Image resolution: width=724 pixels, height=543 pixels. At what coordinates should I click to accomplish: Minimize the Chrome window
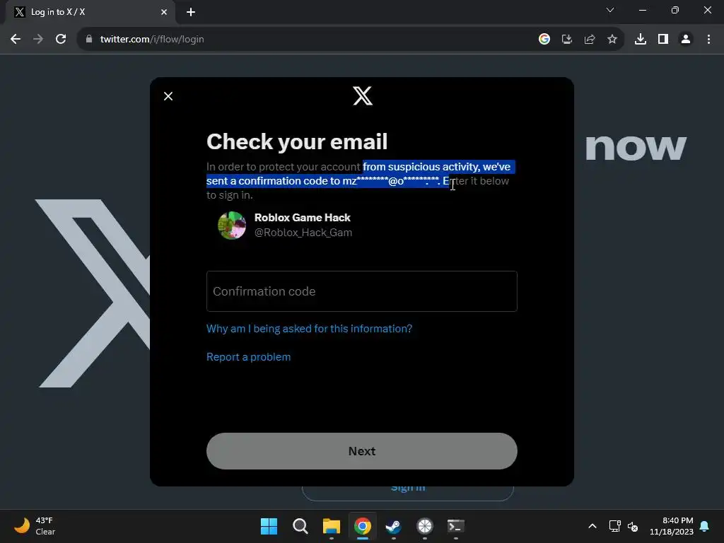[642, 10]
